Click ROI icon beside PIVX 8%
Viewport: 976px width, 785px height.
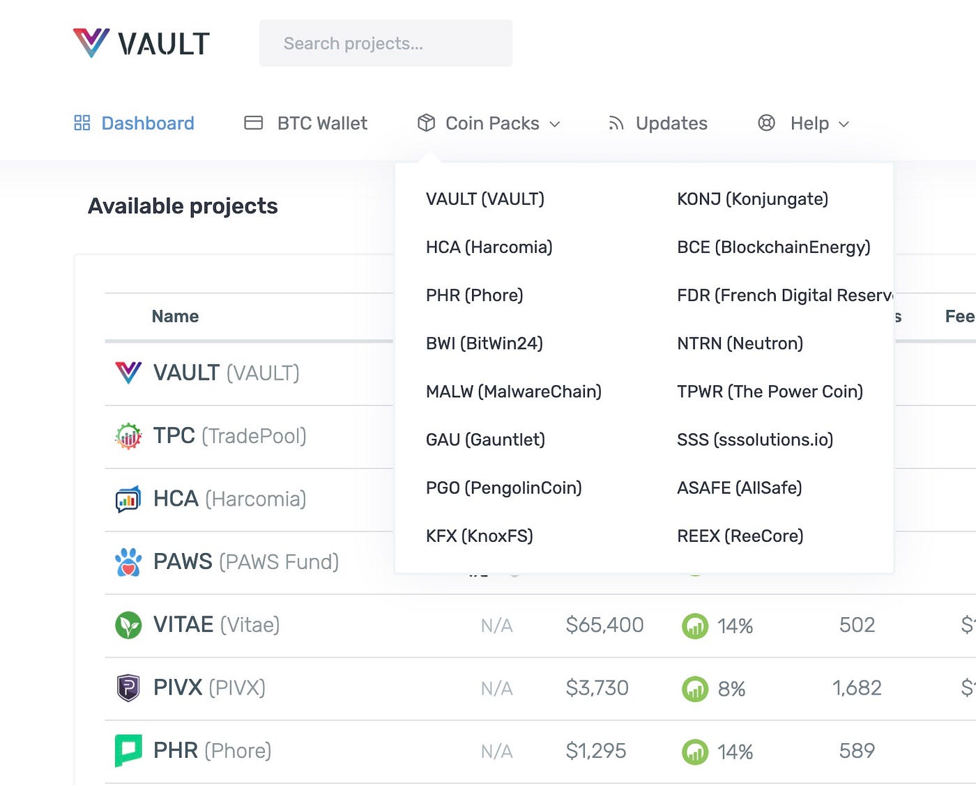(695, 689)
